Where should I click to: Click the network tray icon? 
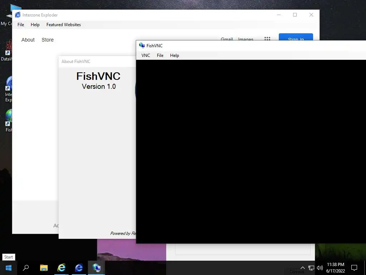coord(311,268)
